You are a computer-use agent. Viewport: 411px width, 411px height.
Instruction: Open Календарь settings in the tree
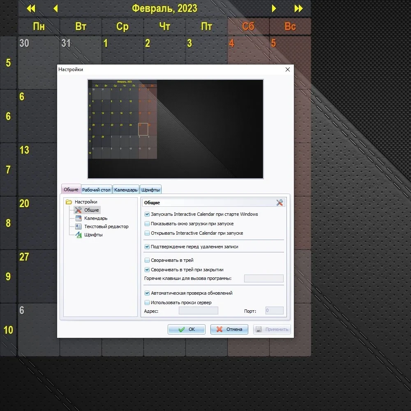tap(91, 218)
